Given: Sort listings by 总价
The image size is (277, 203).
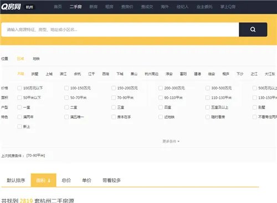Looking at the screenshot, I should tap(66, 180).
